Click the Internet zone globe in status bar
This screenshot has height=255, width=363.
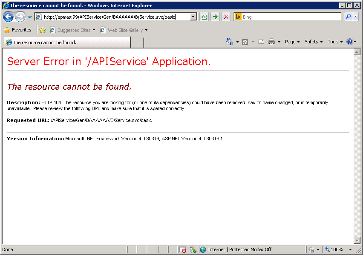(x=204, y=249)
